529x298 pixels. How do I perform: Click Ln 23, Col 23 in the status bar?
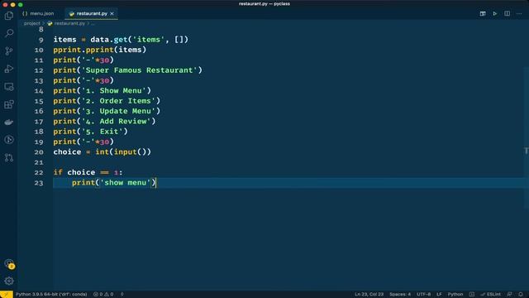(x=369, y=295)
